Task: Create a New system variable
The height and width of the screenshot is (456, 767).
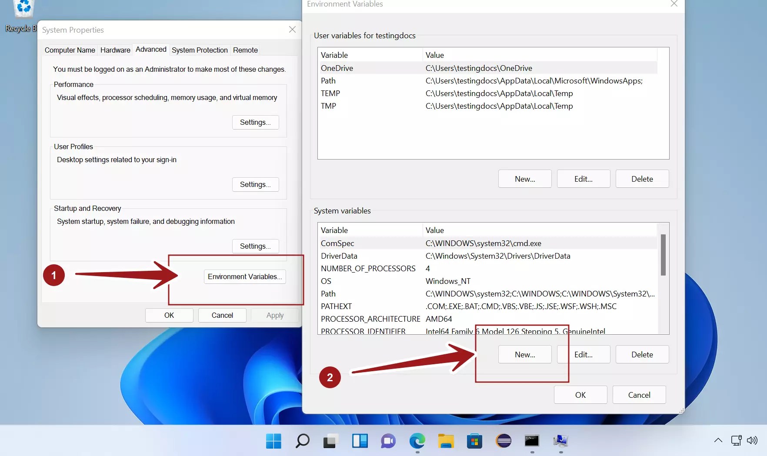Action: 524,354
